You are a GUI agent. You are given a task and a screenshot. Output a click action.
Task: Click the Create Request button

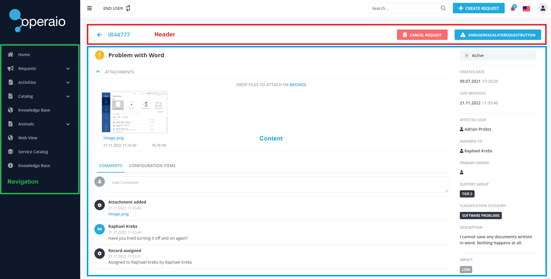click(x=478, y=8)
